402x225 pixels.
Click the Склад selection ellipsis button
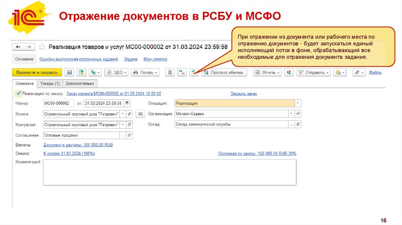pyautogui.click(x=291, y=124)
